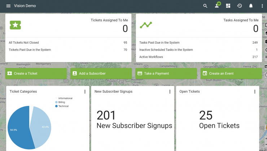Click the green star ticket icon
Viewport: 267px width, 151px height.
[15, 25]
